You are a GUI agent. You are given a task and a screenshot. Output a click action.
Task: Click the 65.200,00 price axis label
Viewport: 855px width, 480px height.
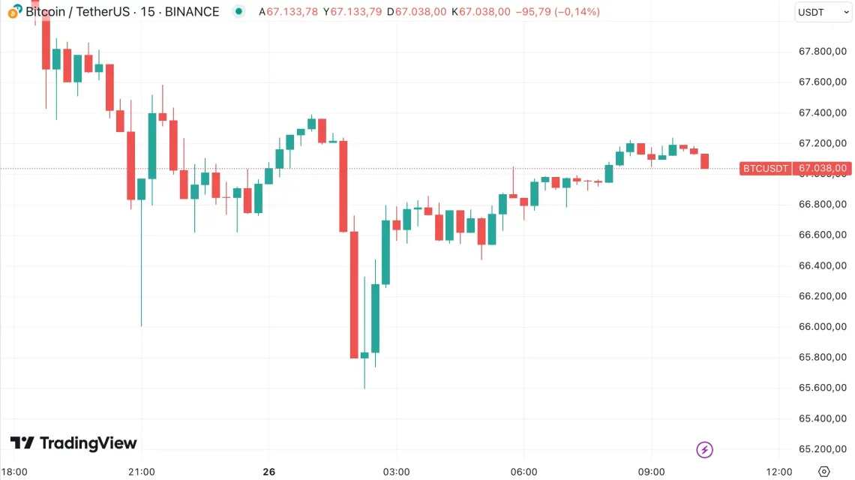(x=823, y=449)
